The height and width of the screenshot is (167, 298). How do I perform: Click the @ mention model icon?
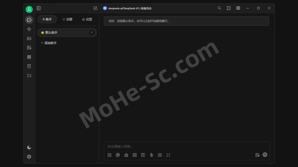[118, 155]
